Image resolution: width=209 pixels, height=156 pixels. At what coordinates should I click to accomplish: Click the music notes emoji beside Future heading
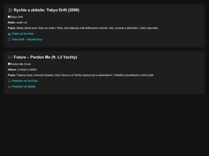tap(10, 57)
